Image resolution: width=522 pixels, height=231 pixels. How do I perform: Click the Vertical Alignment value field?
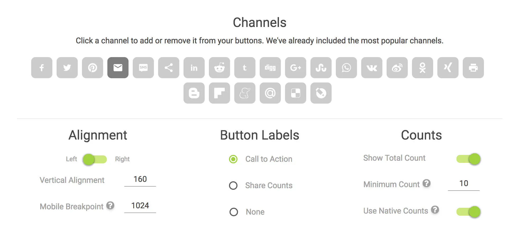[x=140, y=179]
